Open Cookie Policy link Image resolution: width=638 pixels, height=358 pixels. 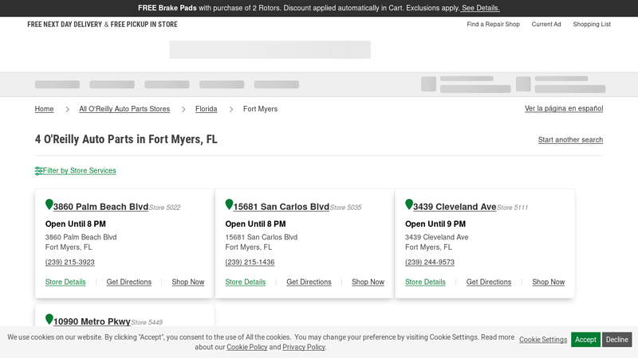[247, 347]
